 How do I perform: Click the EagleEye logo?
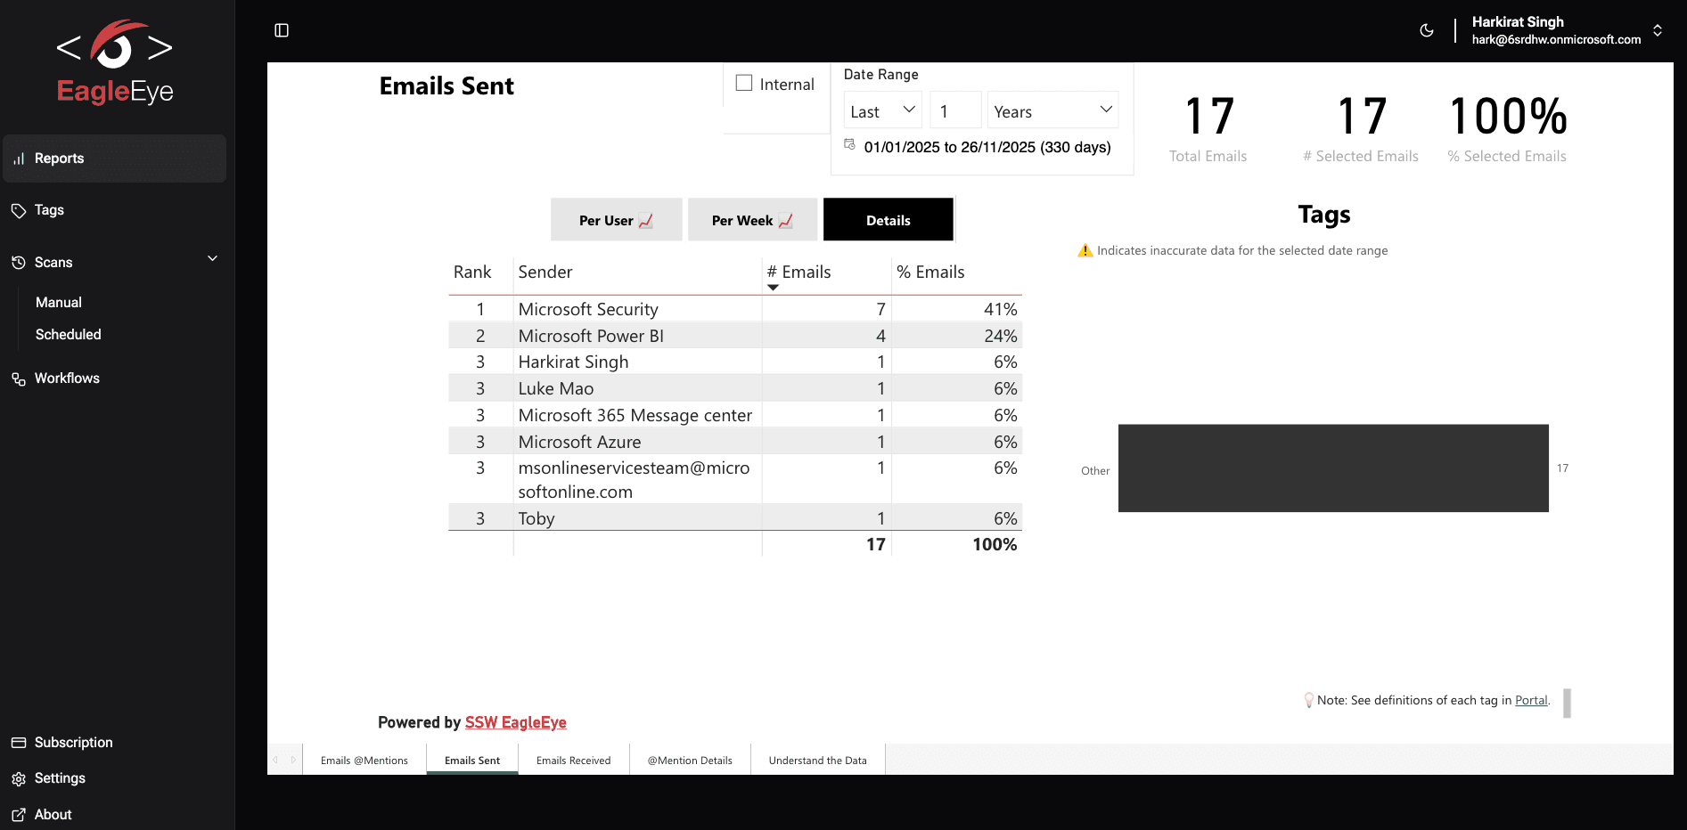tap(114, 60)
